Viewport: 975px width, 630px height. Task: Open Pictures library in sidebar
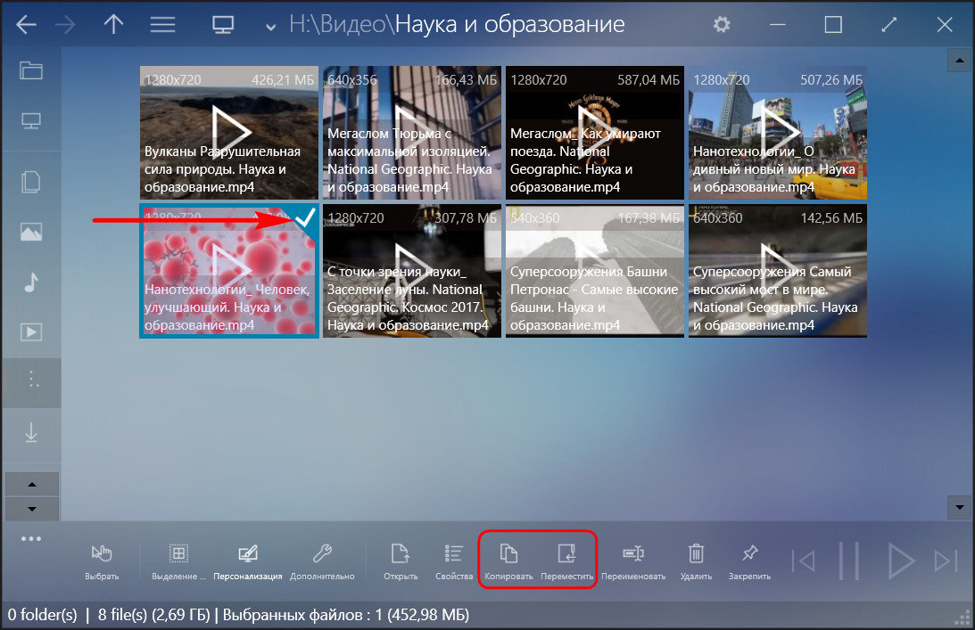(31, 232)
